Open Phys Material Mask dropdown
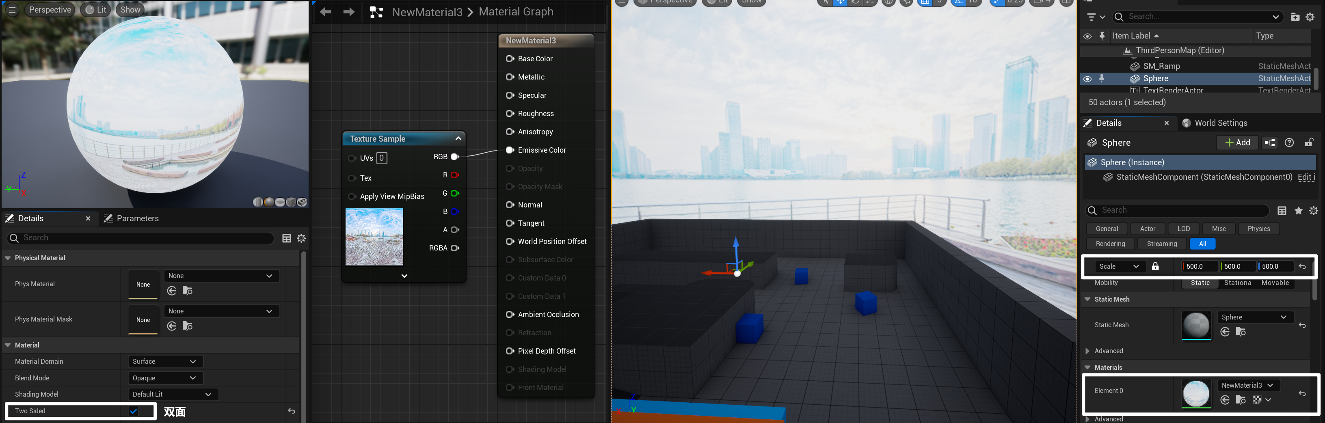 coord(222,311)
